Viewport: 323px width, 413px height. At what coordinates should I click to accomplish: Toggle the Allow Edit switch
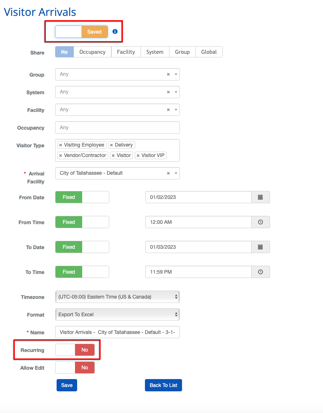pos(75,368)
